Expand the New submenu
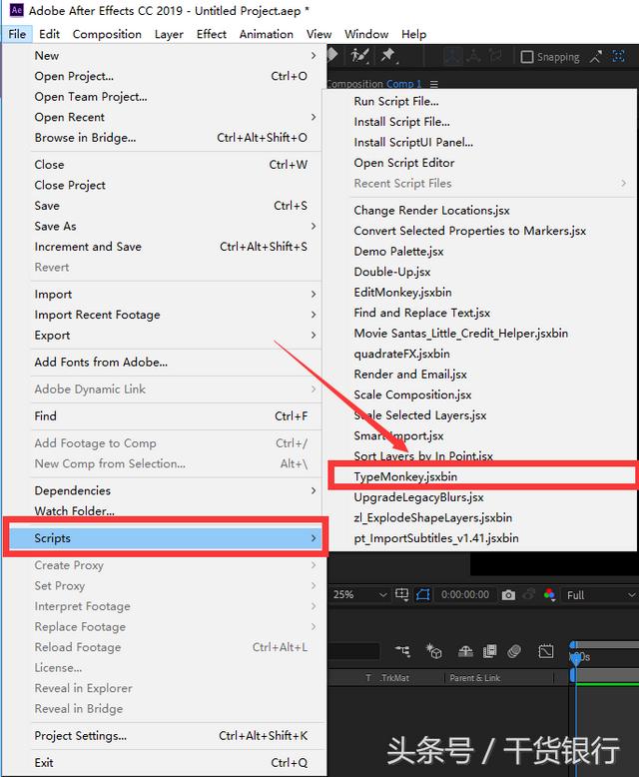The image size is (639, 777). click(164, 56)
